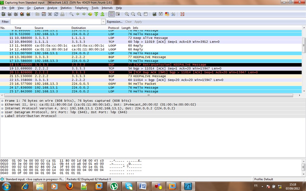
Task: Open Firefox from the Windows taskbar
Action: pos(69,186)
